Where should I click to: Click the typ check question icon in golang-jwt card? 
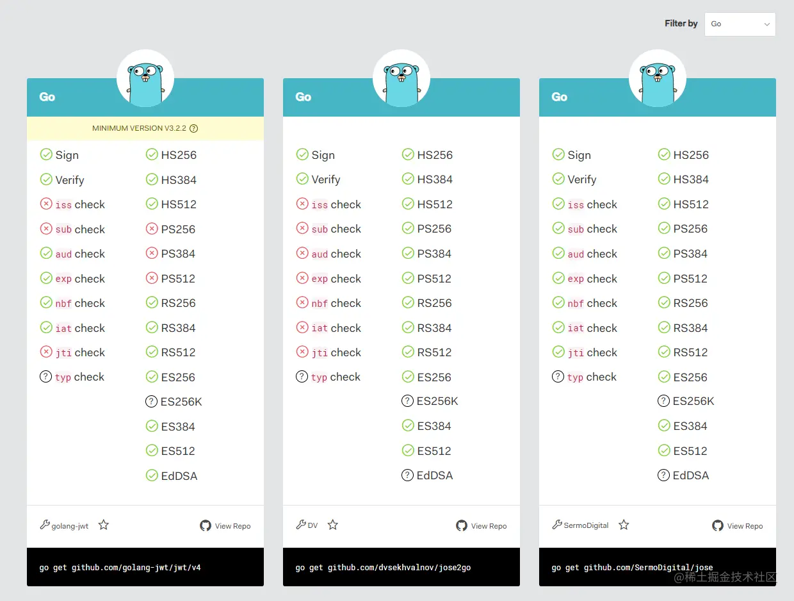tap(45, 377)
